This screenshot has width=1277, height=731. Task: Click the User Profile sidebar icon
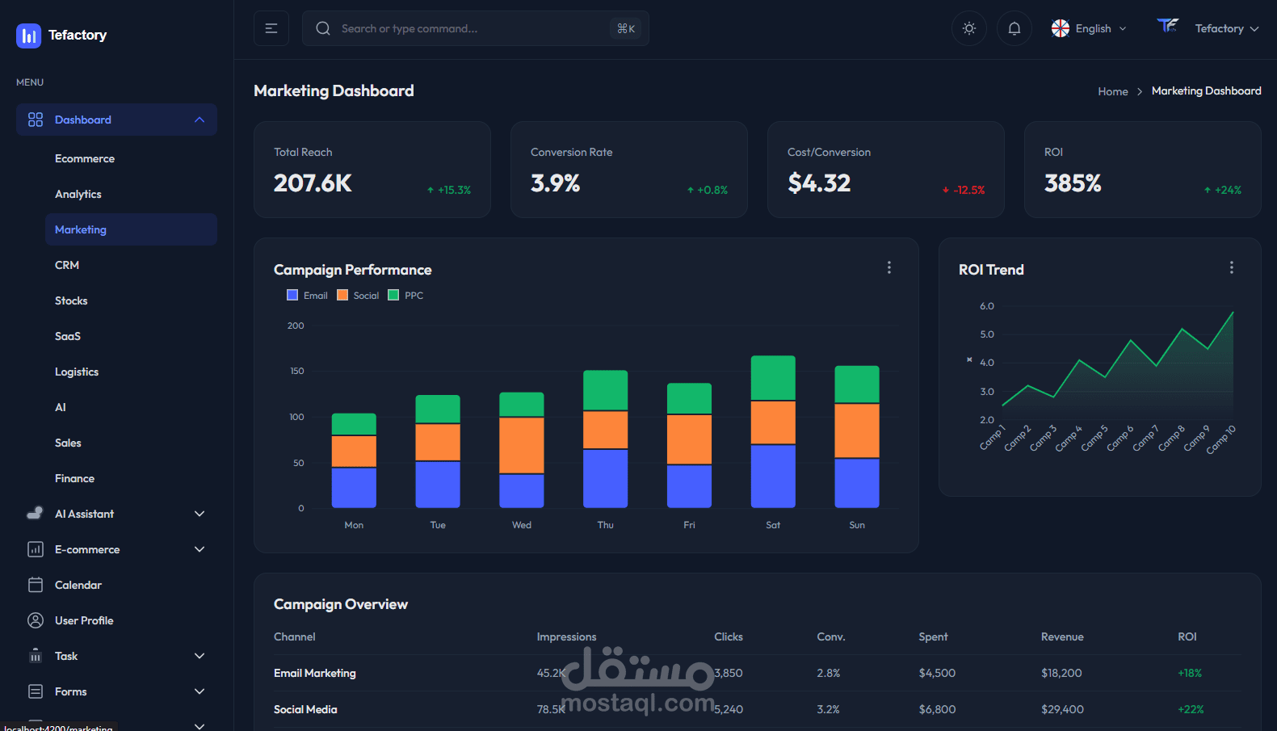(36, 620)
